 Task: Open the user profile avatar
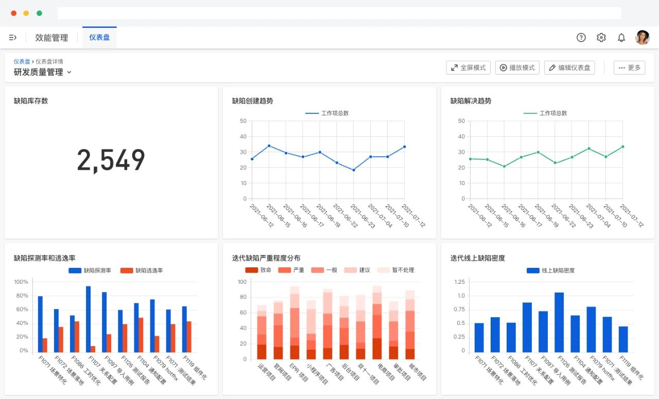pyautogui.click(x=642, y=38)
